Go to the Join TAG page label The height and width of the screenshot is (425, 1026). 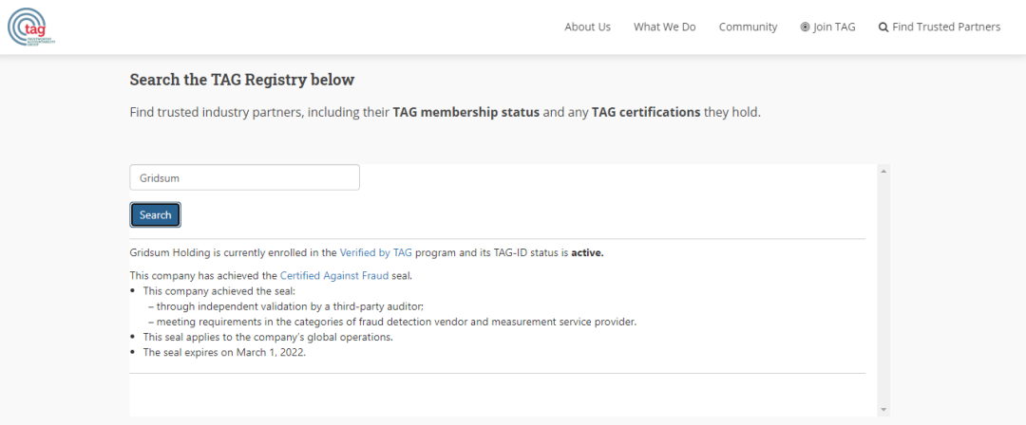pos(834,28)
